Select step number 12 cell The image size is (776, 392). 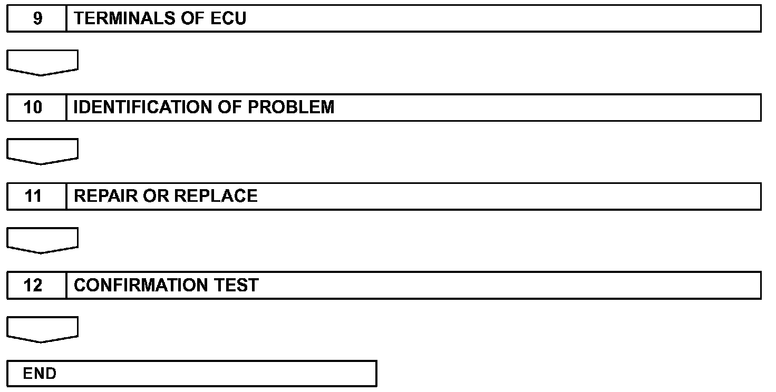click(x=37, y=286)
